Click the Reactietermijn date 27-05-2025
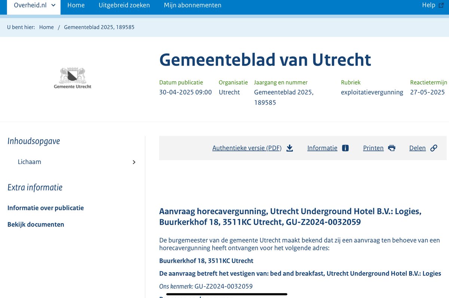This screenshot has width=449, height=298. click(427, 92)
